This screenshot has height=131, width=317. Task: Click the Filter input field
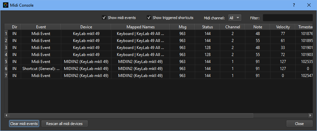[288, 18]
